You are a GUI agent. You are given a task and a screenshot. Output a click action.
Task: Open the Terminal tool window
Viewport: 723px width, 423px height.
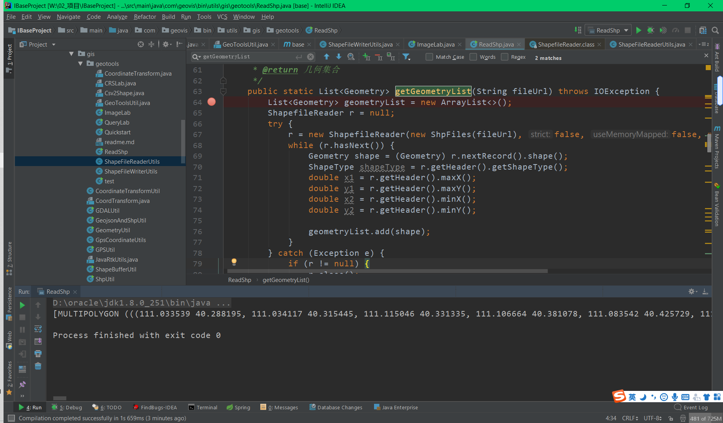[x=203, y=407]
